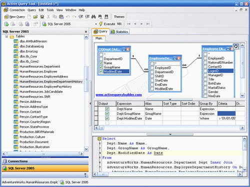Click the first indent icon in toolbar
This screenshot has height=187, width=250.
81,16
